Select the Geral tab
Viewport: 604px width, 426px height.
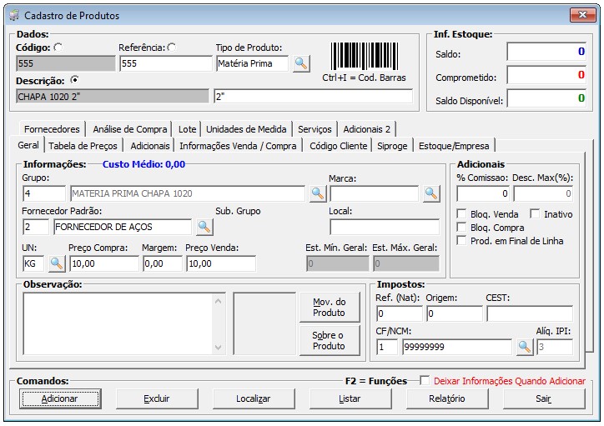28,145
